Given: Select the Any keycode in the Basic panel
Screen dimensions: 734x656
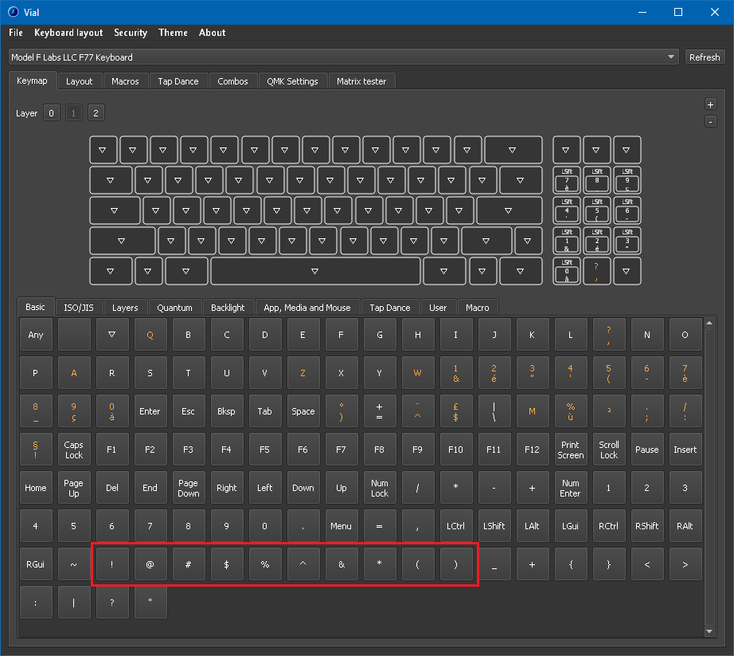Looking at the screenshot, I should (x=35, y=335).
